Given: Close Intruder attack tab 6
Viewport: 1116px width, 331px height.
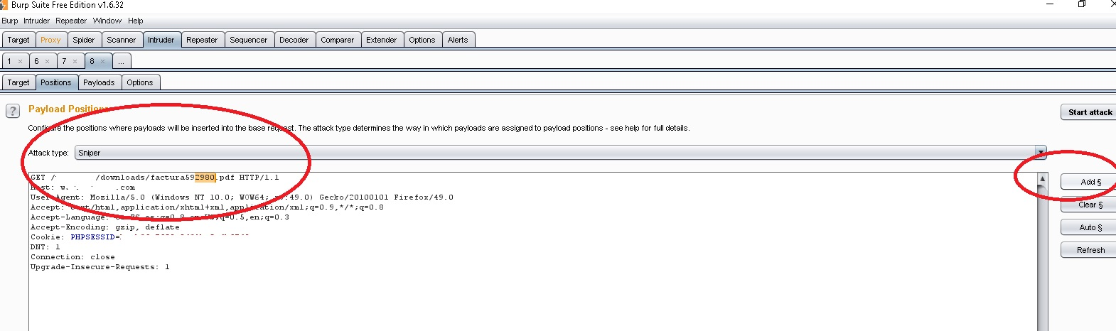Looking at the screenshot, I should pyautogui.click(x=47, y=62).
